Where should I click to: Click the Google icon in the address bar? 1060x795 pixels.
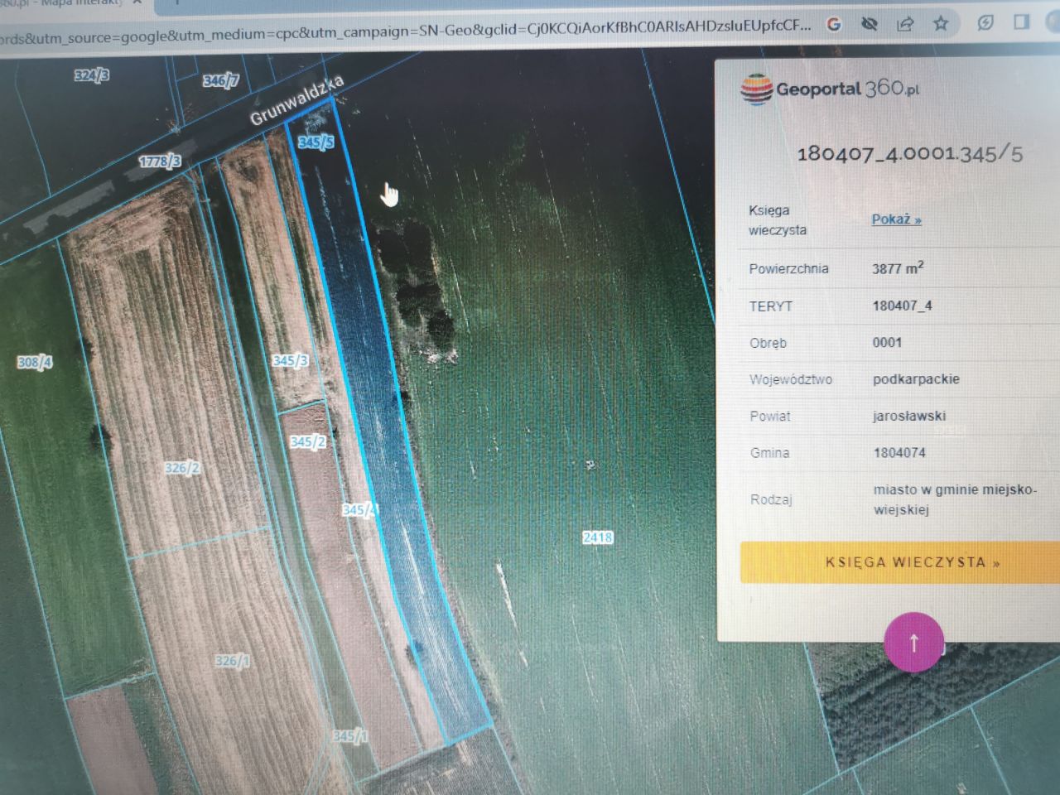point(834,25)
